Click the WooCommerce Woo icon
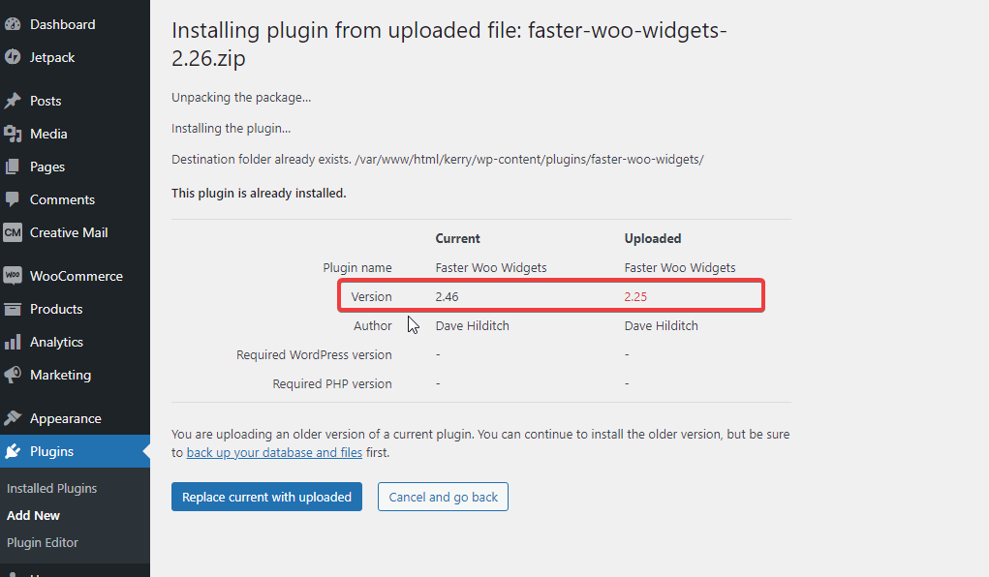Viewport: 989px width, 577px height. pos(13,276)
